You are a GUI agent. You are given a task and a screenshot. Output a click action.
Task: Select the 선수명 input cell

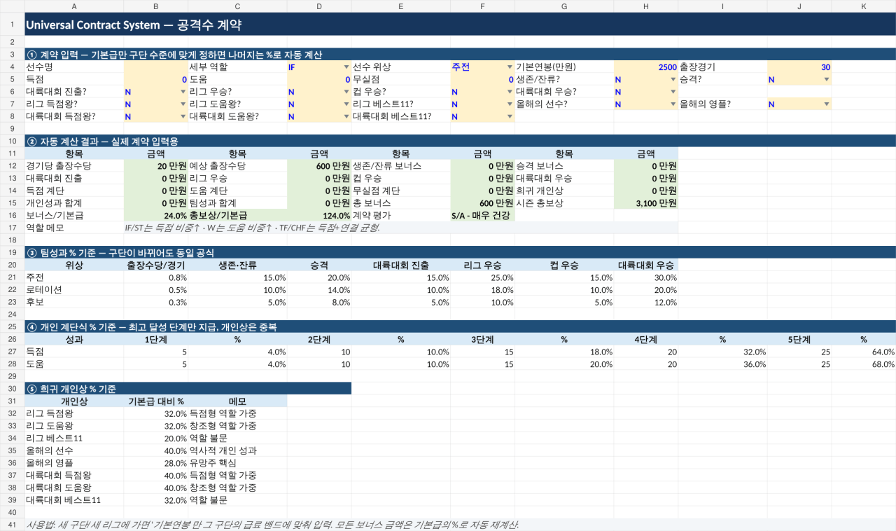pos(156,67)
